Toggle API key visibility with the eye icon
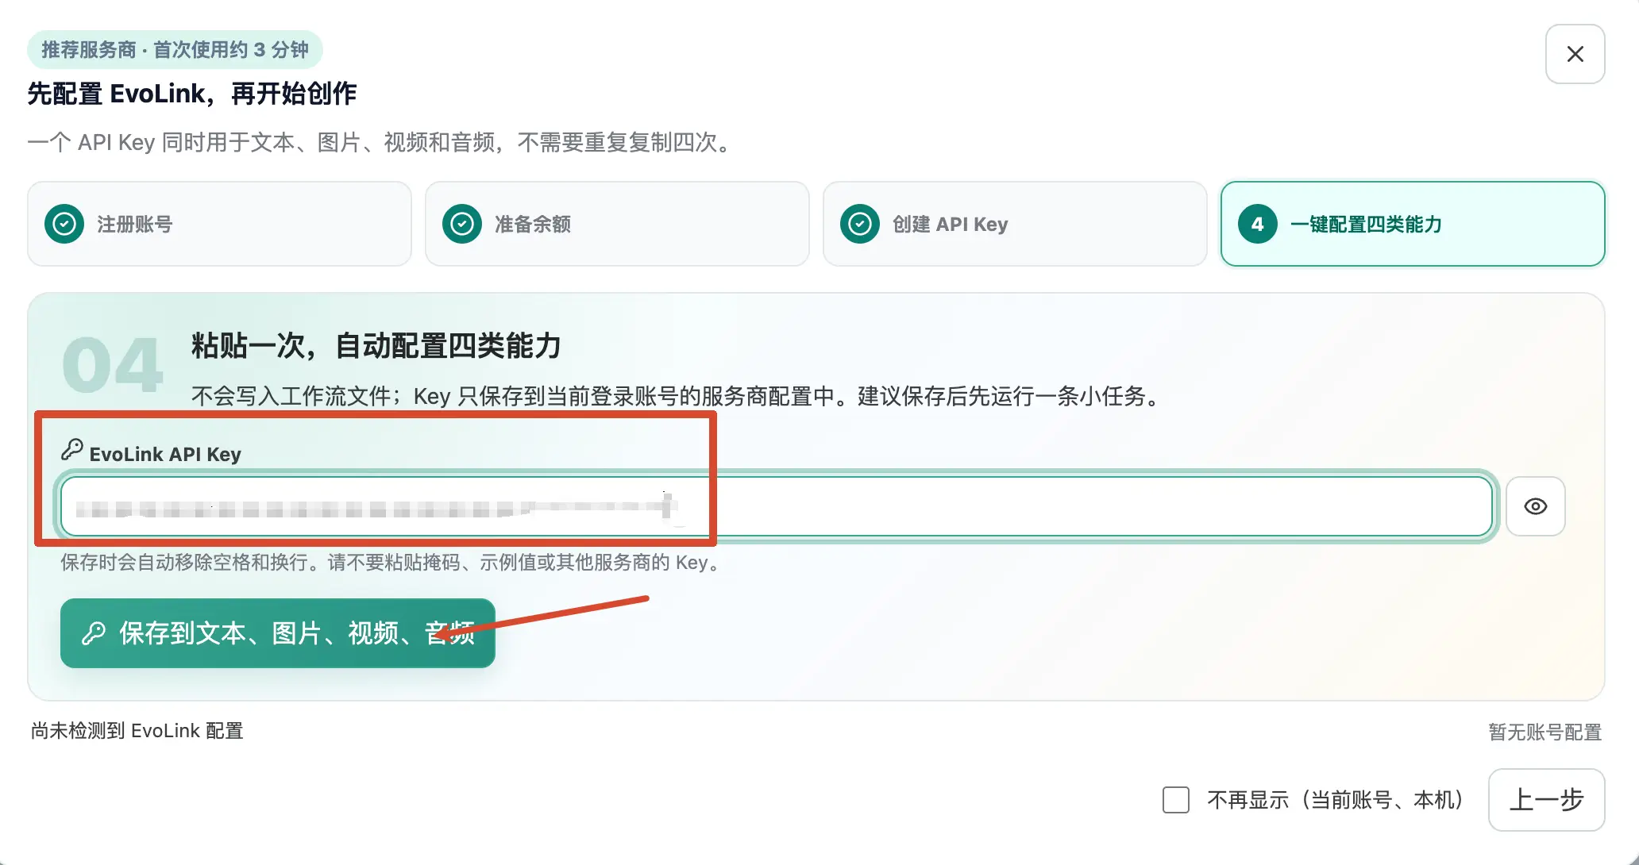This screenshot has height=865, width=1639. pos(1536,506)
